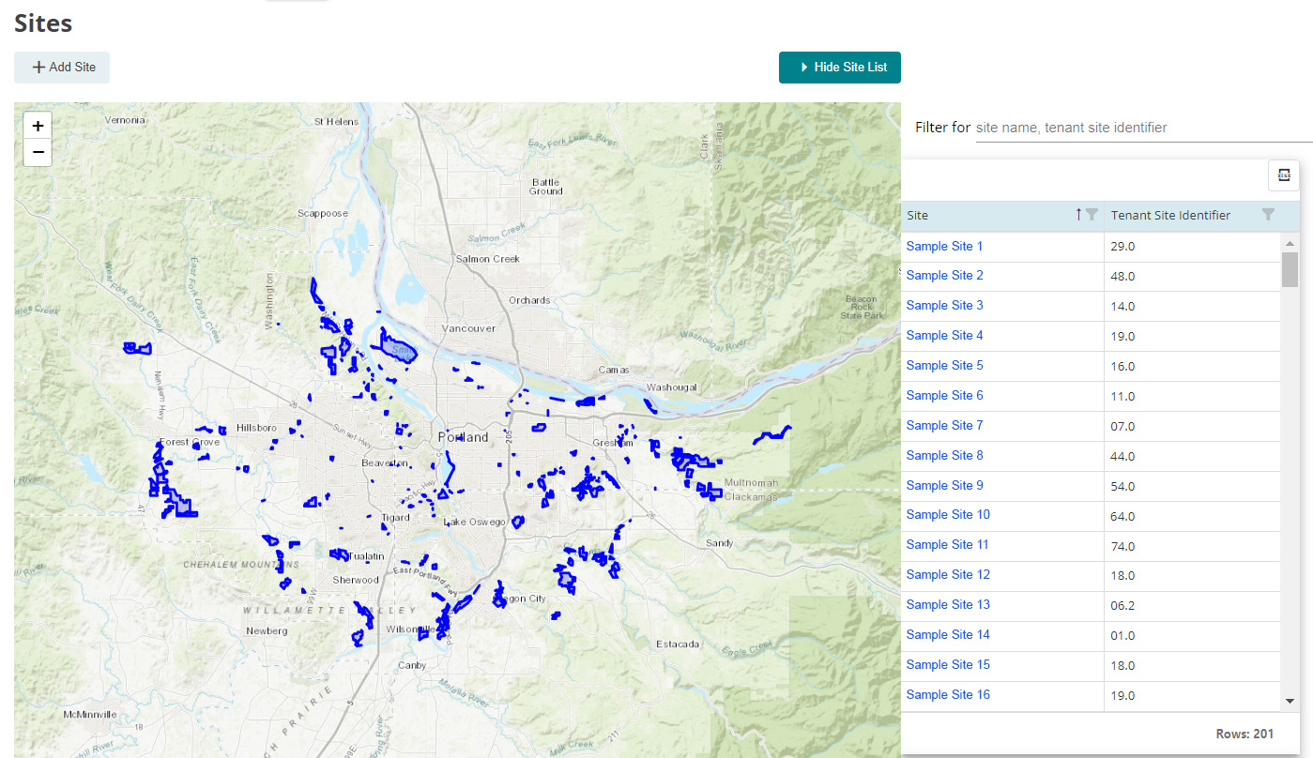The height and width of the screenshot is (758, 1313).
Task: Open the Site column filter
Action: 1092,215
